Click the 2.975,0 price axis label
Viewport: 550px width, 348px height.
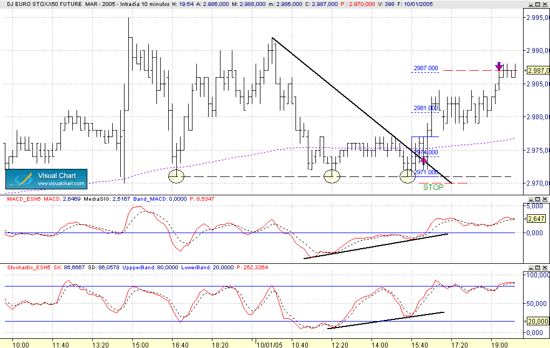click(x=538, y=150)
